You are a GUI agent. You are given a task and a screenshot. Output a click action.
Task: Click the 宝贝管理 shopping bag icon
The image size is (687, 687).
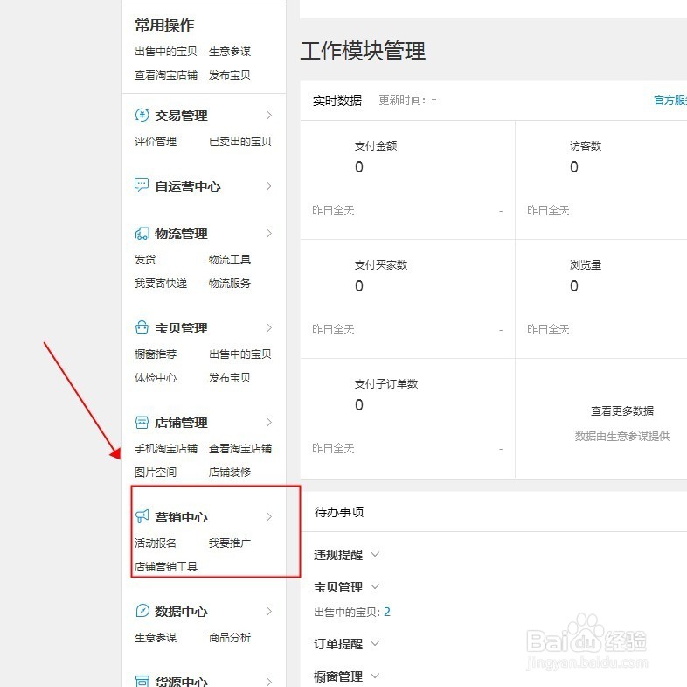click(x=142, y=327)
